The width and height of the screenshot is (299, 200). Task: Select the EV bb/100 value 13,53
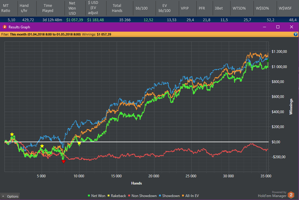click(x=172, y=20)
